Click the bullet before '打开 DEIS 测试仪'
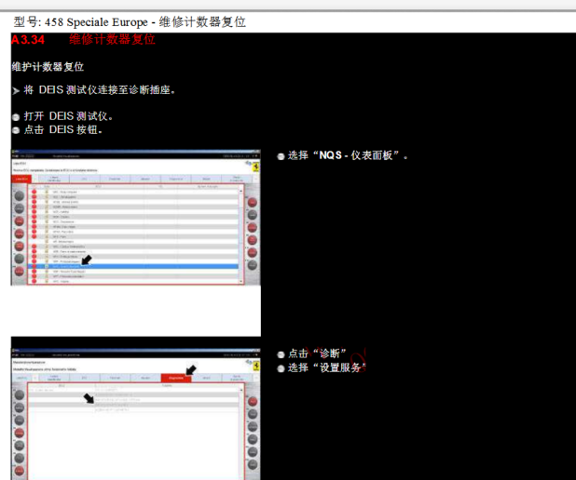 pyautogui.click(x=16, y=117)
